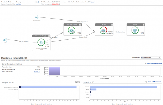The image size is (163, 105).
Task: Toggle the MySQL node corner button
Action: point(143,25)
